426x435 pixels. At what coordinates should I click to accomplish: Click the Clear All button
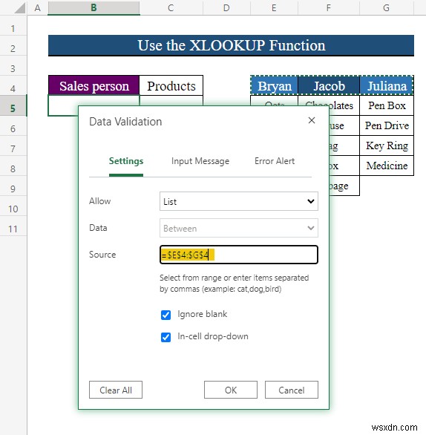[116, 390]
